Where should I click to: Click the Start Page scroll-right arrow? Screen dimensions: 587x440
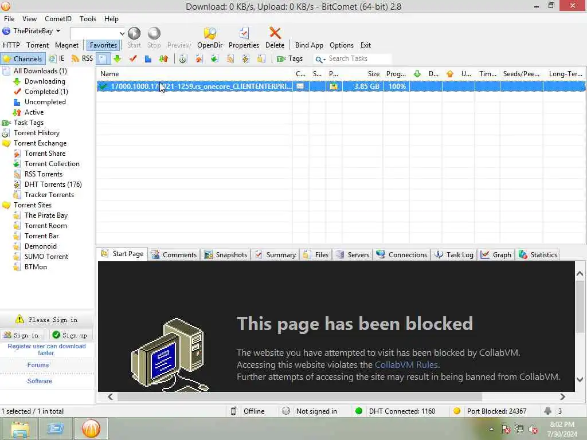[562, 396]
